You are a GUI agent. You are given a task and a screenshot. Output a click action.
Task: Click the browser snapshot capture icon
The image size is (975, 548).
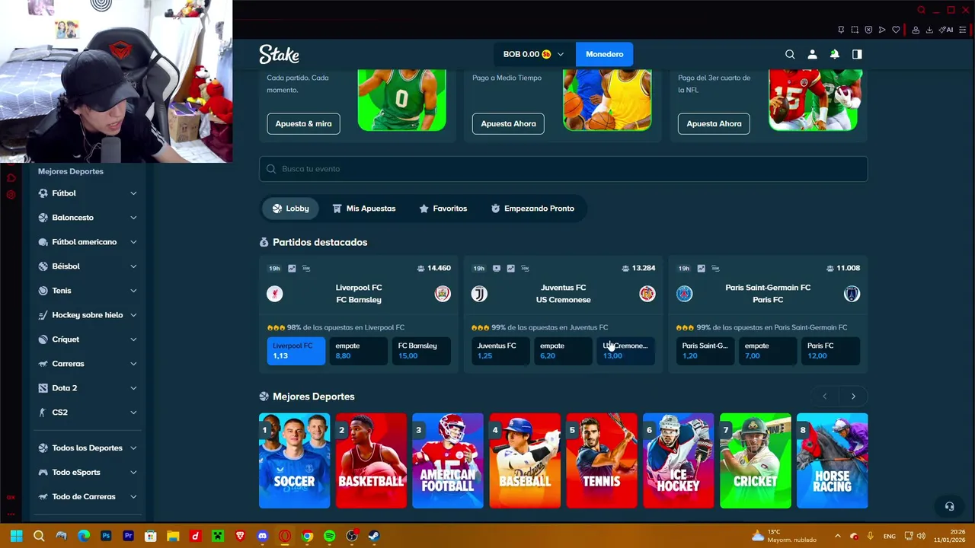[x=855, y=30]
